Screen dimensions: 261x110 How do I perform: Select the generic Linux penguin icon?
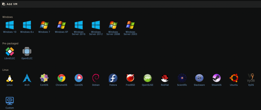click(10, 78)
